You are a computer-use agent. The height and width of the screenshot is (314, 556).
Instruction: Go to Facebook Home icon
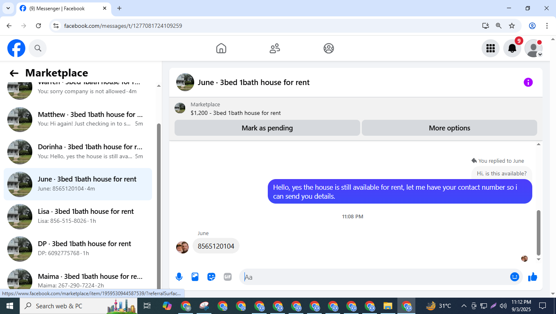[x=221, y=48]
